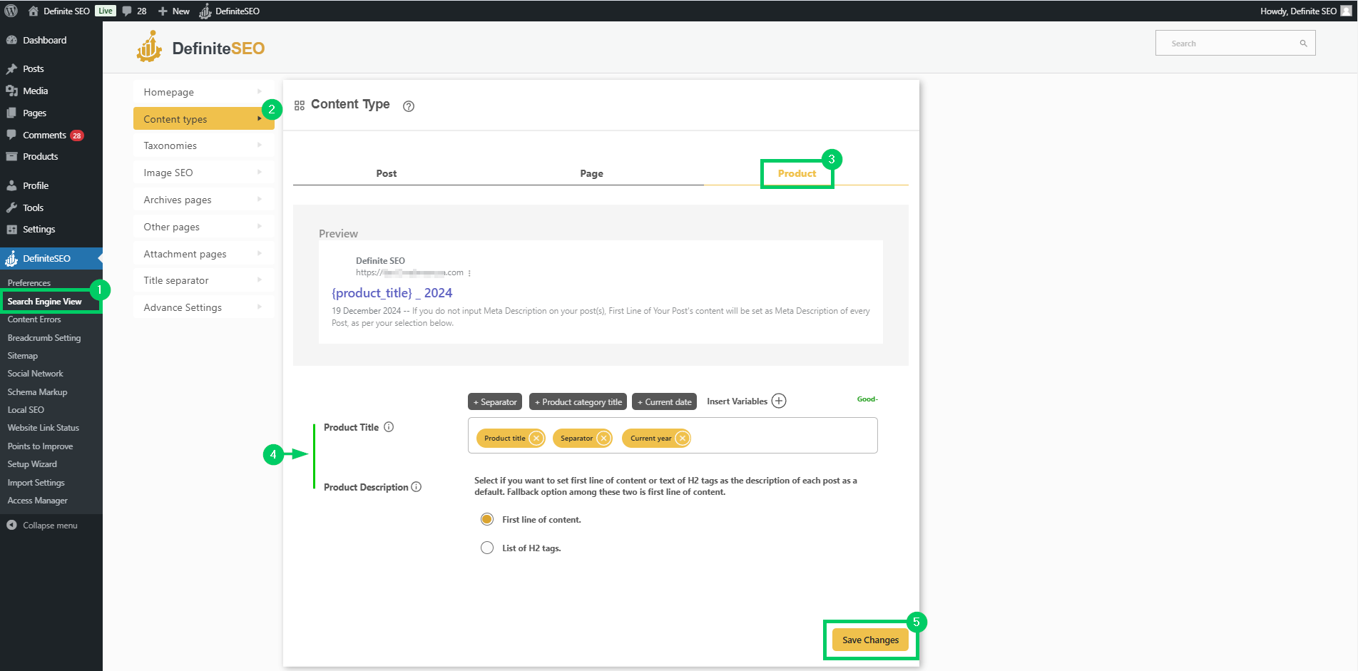This screenshot has height=671, width=1358.
Task: Open Content Errors submenu
Action: coord(34,319)
